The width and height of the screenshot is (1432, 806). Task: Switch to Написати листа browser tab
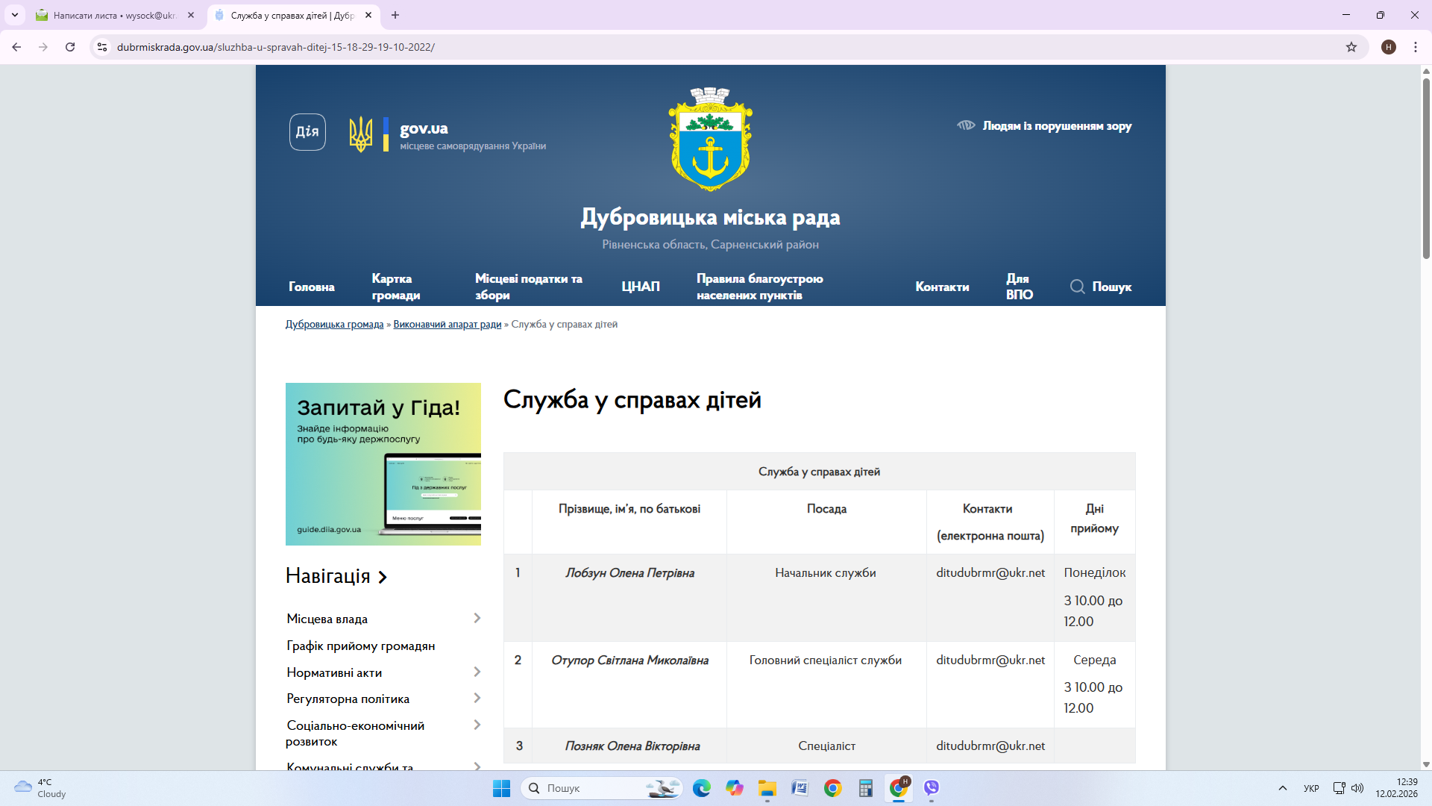[114, 15]
